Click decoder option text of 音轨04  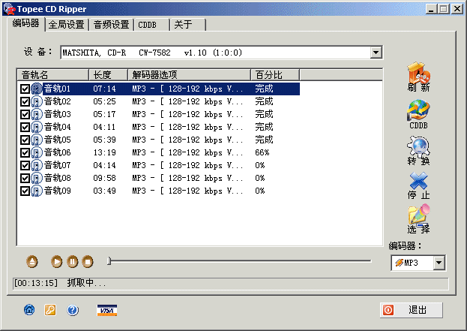click(x=187, y=128)
